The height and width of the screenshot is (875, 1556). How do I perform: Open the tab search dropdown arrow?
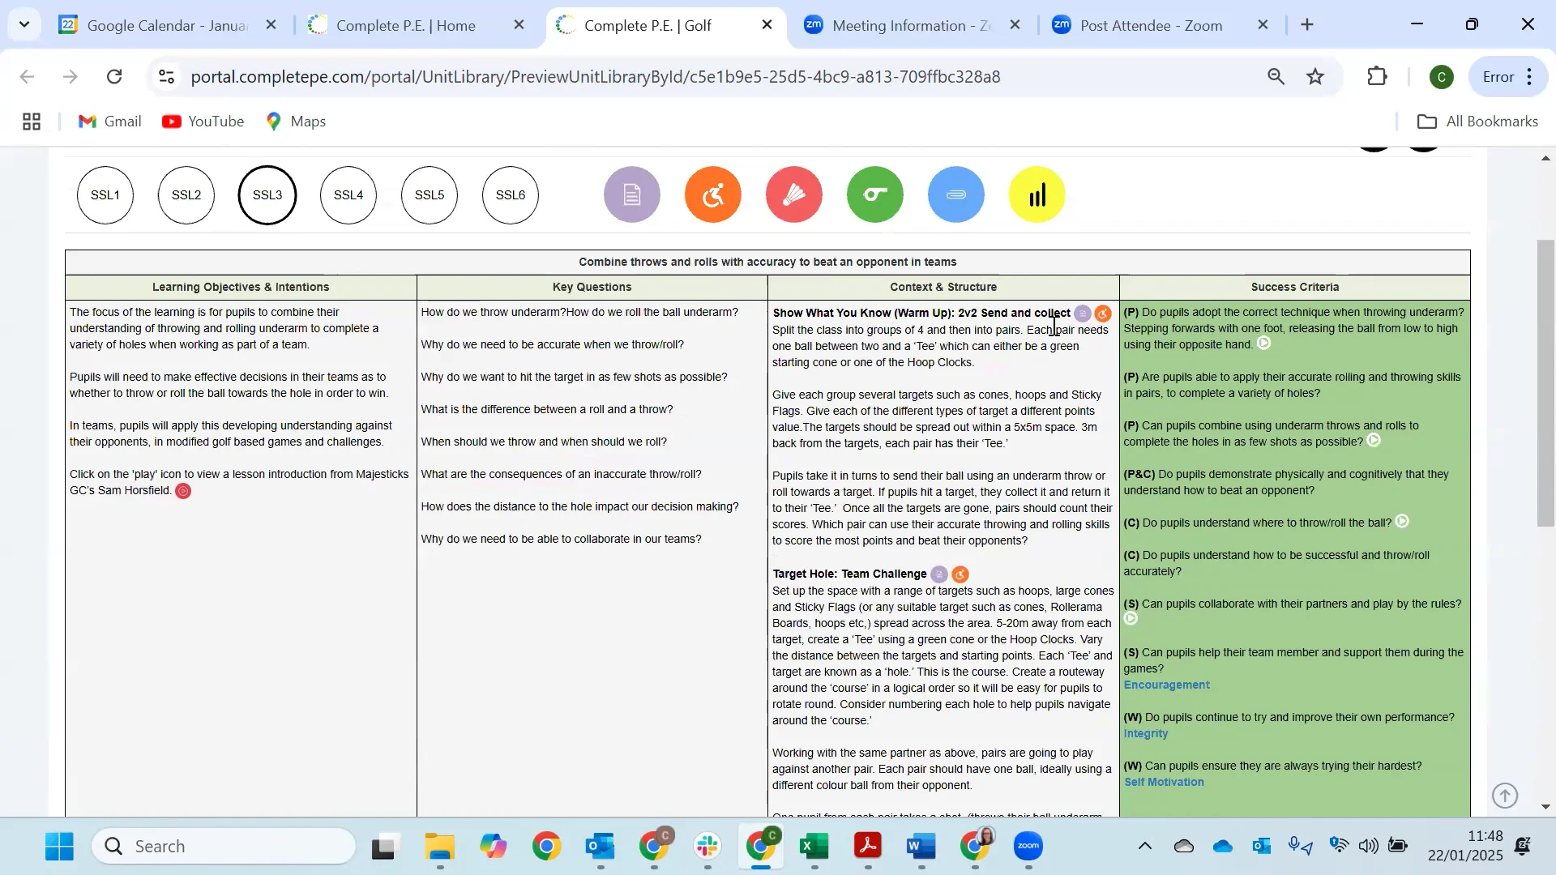(x=24, y=24)
